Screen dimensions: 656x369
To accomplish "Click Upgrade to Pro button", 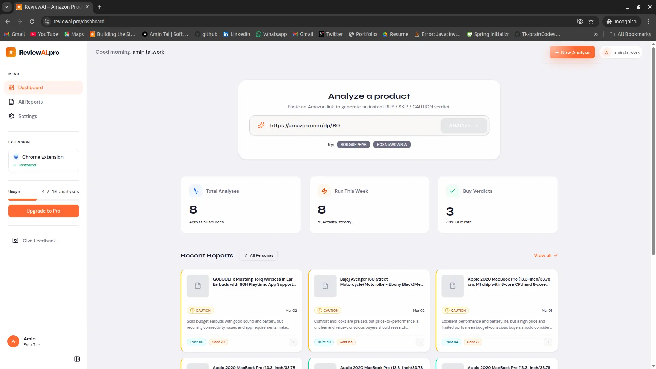I will [43, 211].
